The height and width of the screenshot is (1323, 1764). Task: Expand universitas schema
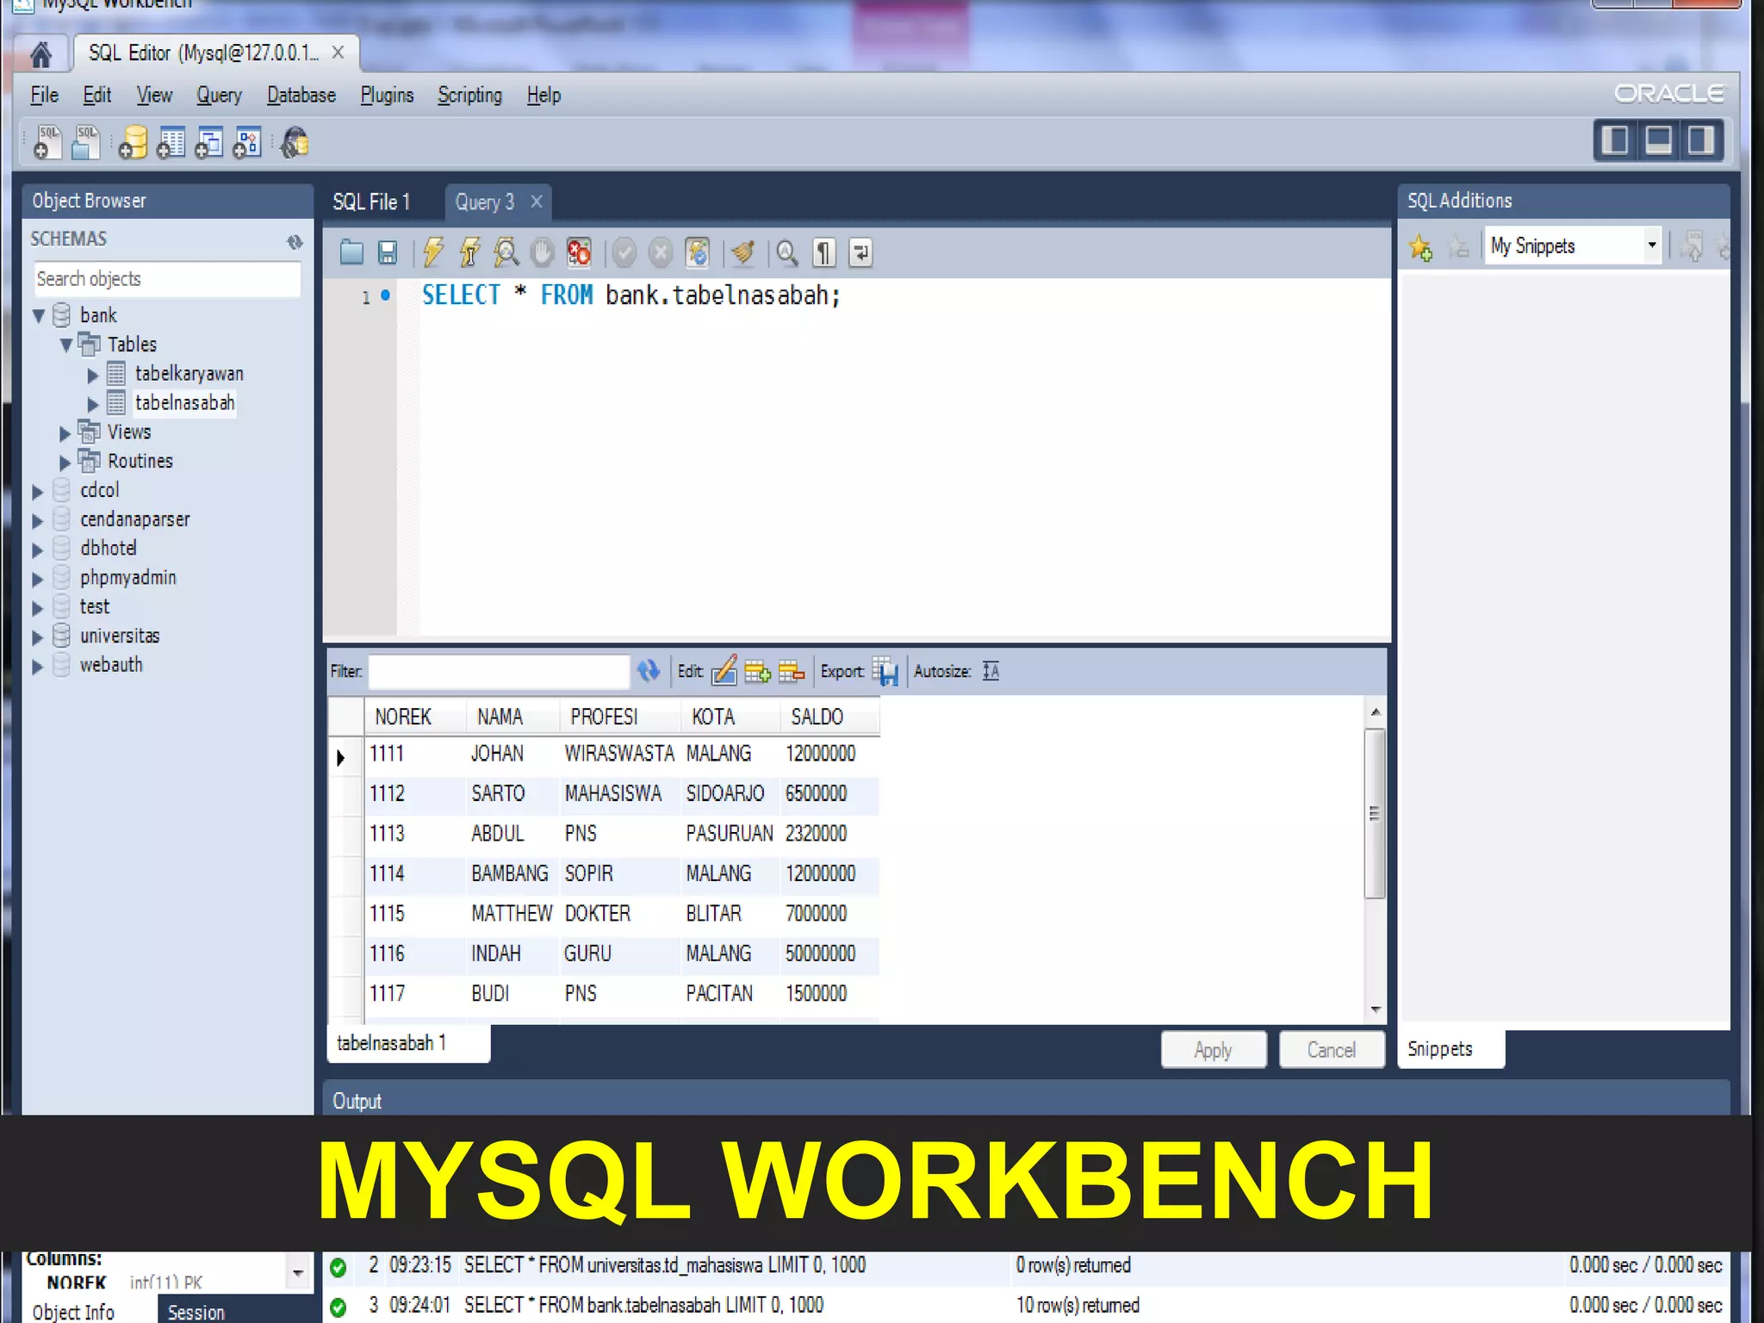pos(37,637)
